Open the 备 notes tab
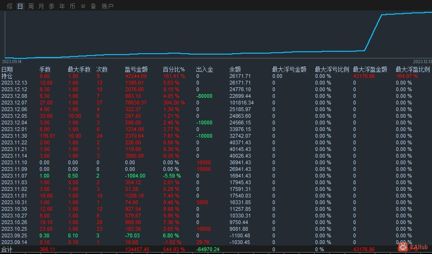This screenshot has height=254, width=432. pyautogui.click(x=94, y=6)
